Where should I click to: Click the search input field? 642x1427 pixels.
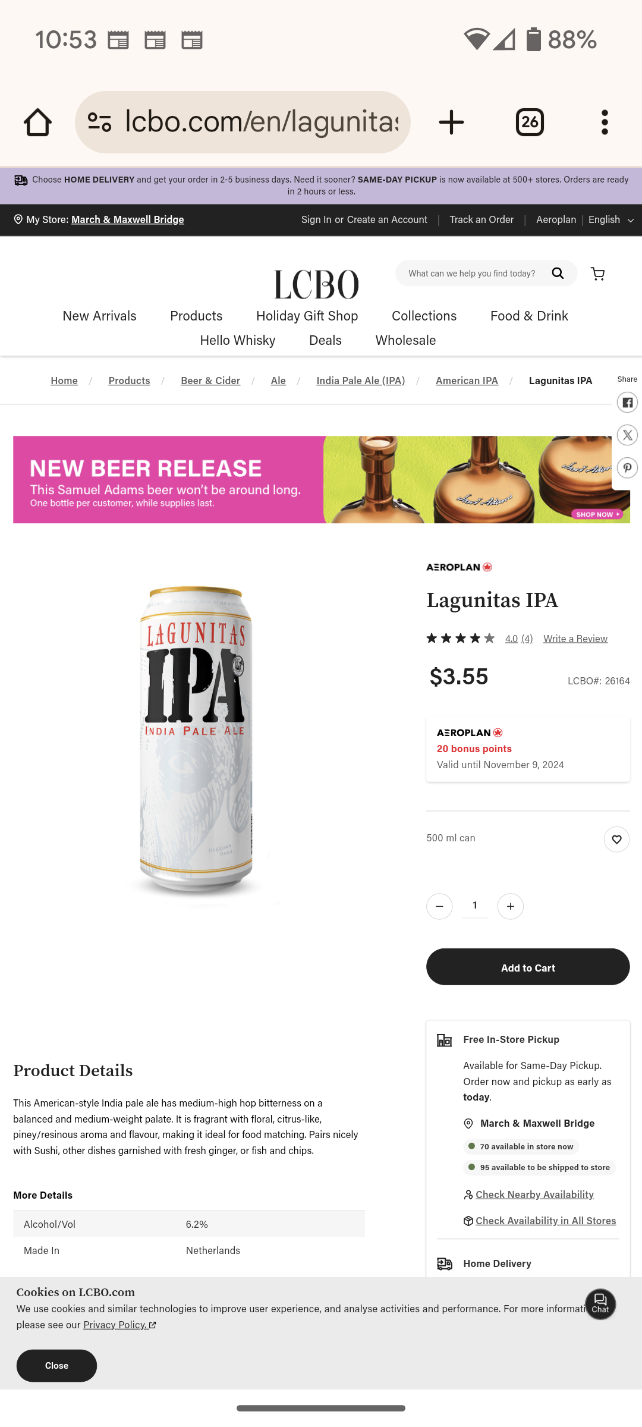coord(472,274)
